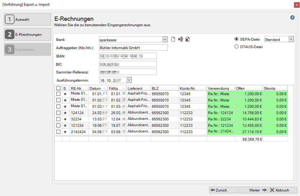Click the status dot in row 121234
Screen dimensions: 300x196
pos(65,126)
